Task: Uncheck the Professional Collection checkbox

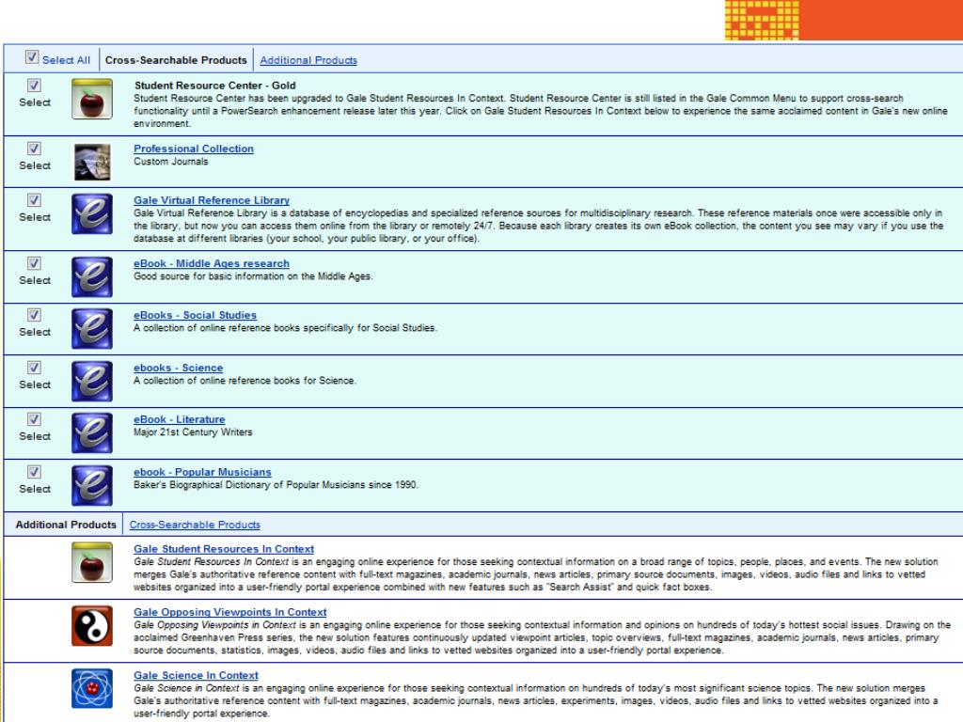Action: tap(35, 149)
